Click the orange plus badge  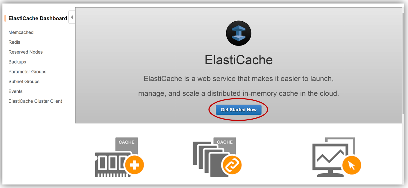click(x=134, y=165)
